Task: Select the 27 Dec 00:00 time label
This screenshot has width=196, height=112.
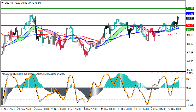Action: pyautogui.click(x=175, y=109)
